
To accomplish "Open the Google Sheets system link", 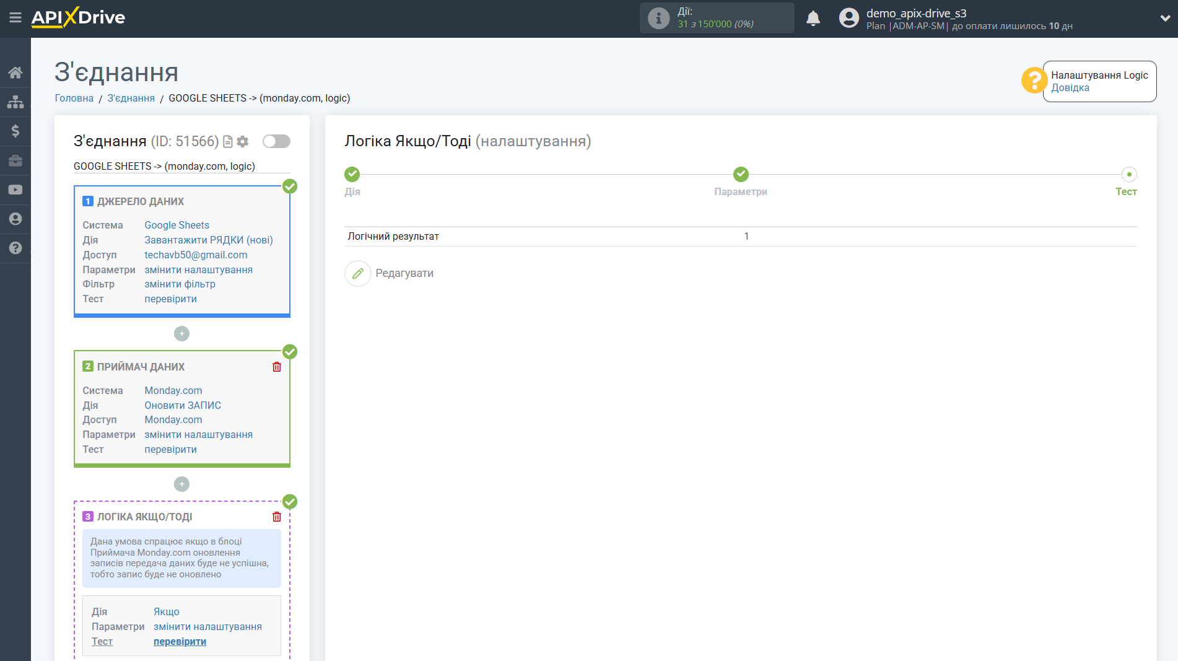I will coord(177,225).
